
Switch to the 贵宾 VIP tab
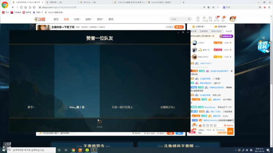click(216, 31)
